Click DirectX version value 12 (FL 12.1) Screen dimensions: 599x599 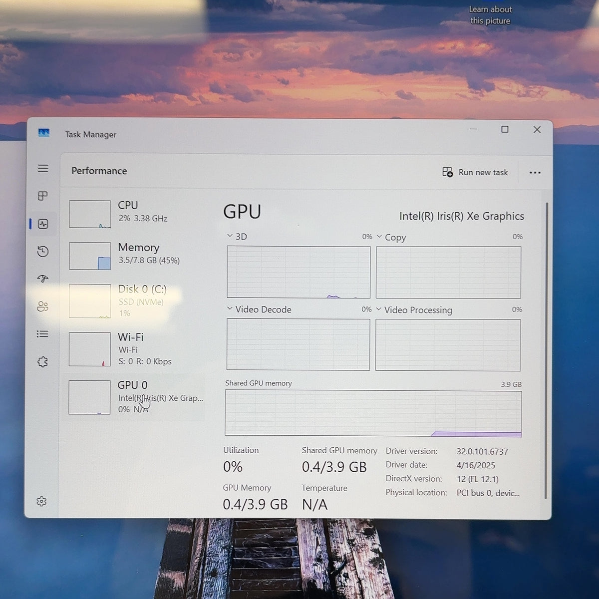[x=478, y=479]
